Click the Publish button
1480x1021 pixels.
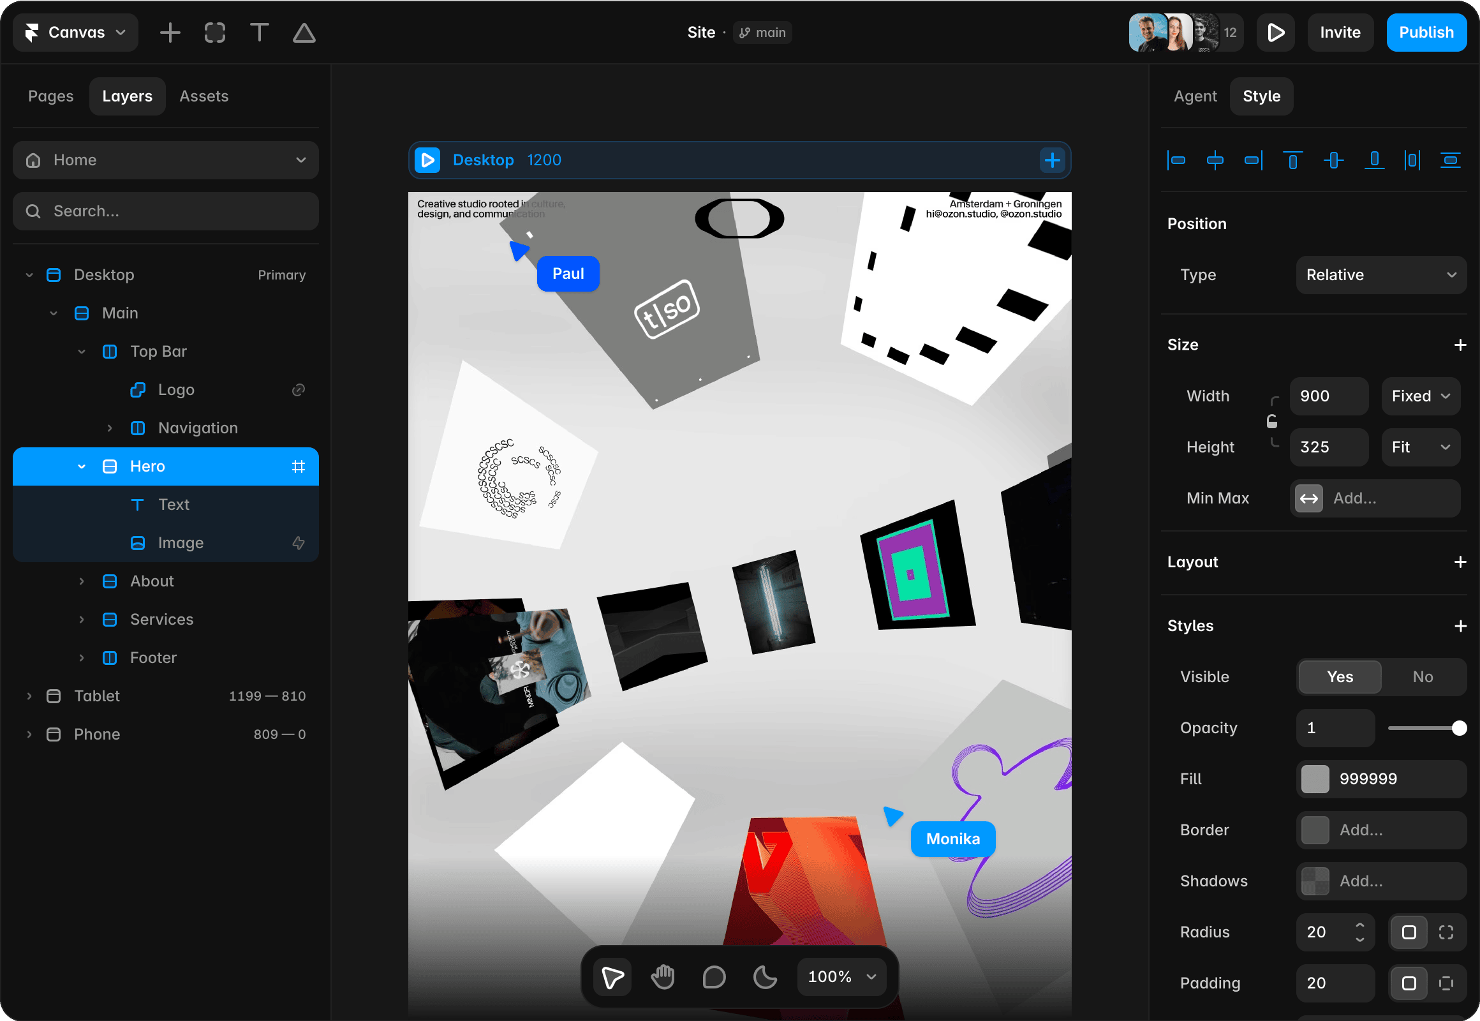[1426, 33]
